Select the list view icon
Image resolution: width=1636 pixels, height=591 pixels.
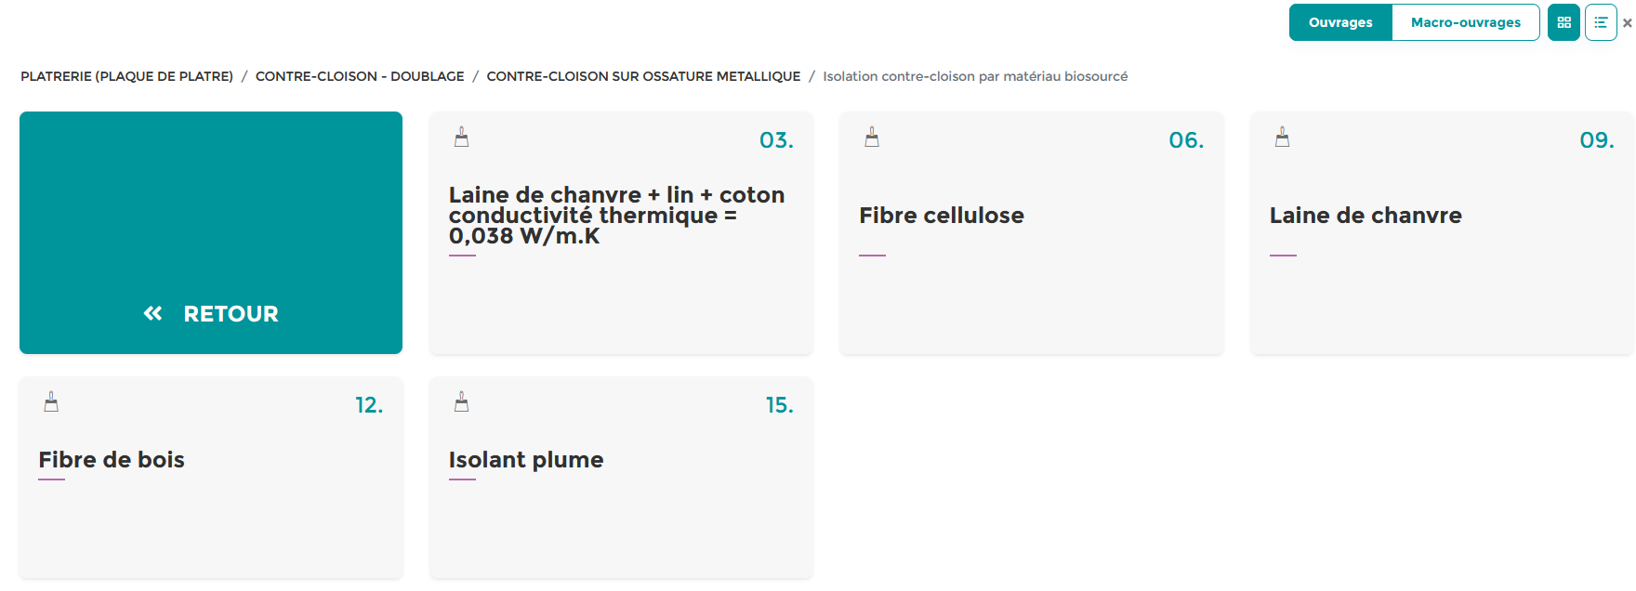point(1601,21)
